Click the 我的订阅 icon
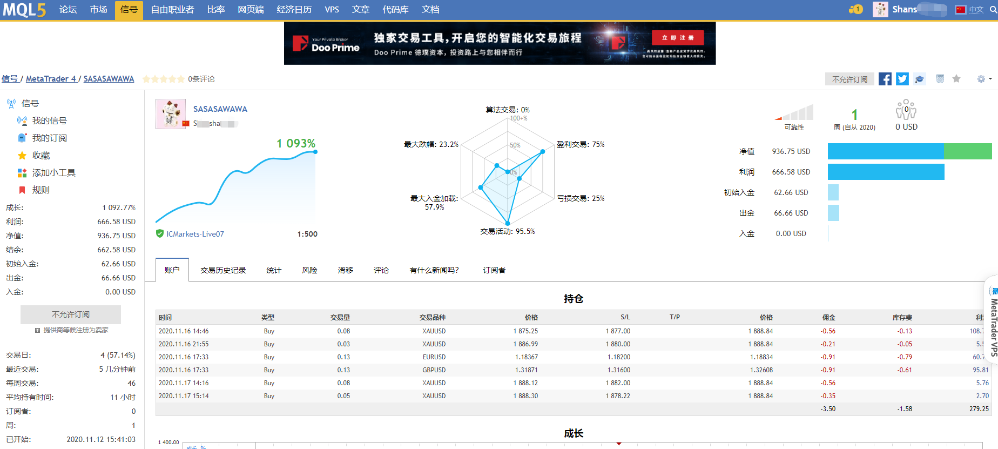Screen dimensions: 998x449 point(22,138)
